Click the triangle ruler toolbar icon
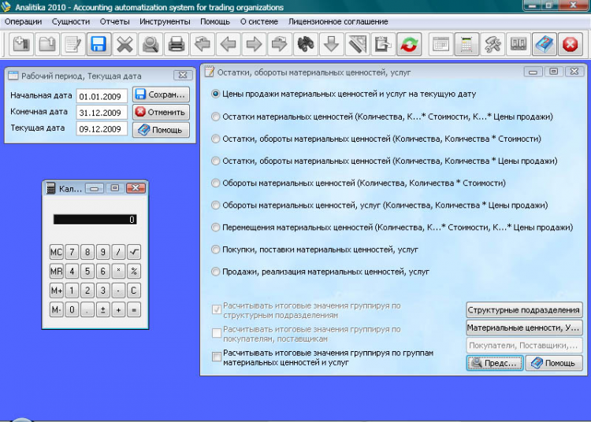This screenshot has width=591, height=422. (357, 44)
